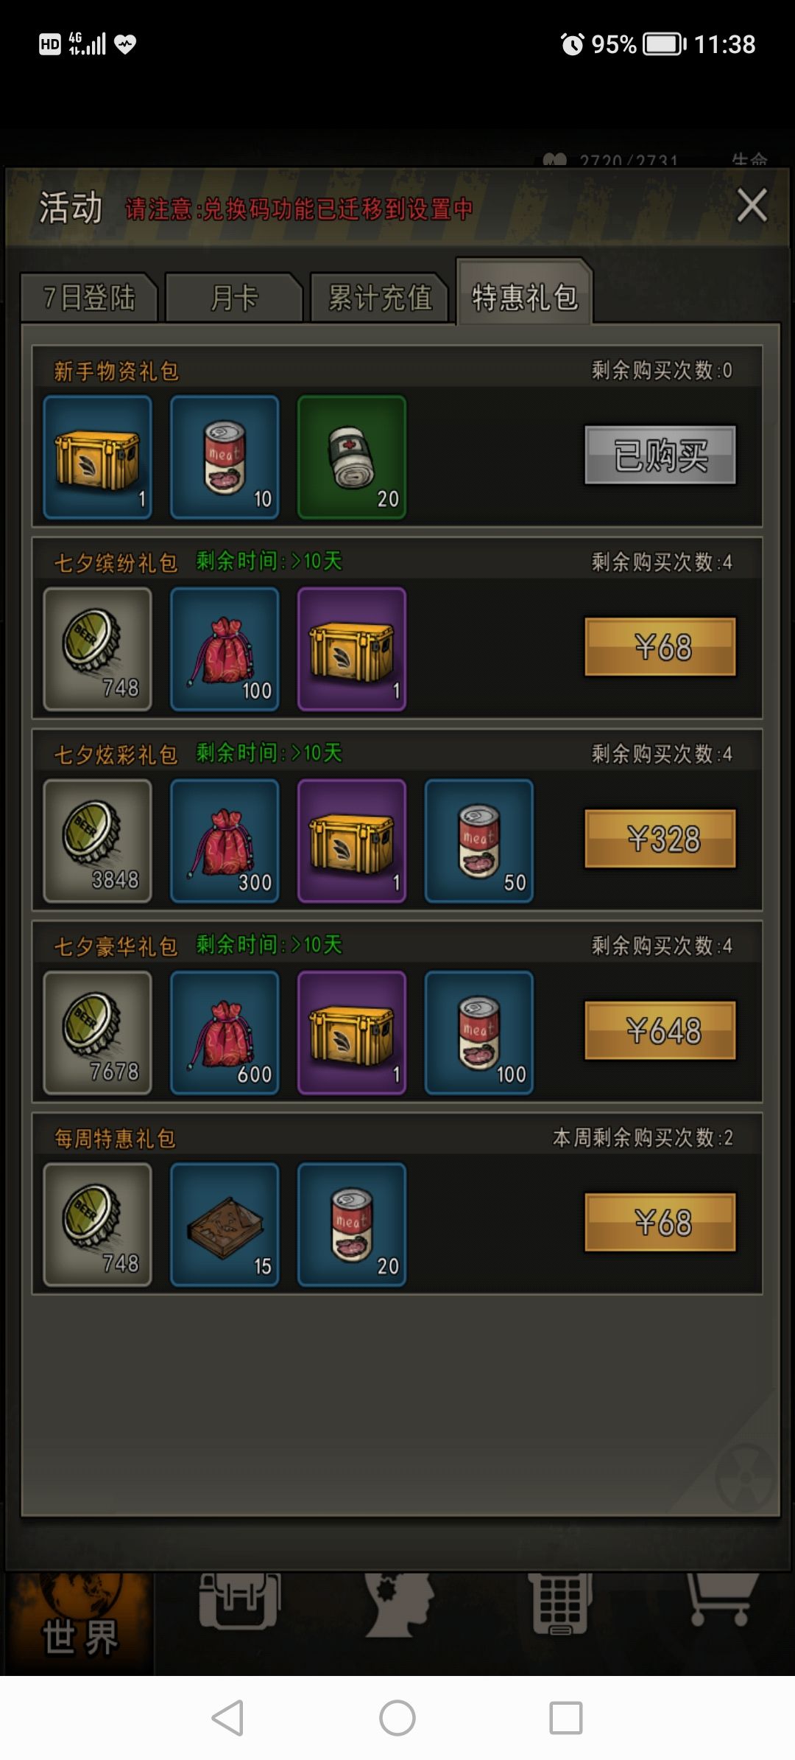Tap the bandage item in 新手物资礼包
The image size is (795, 1760).
(352, 457)
